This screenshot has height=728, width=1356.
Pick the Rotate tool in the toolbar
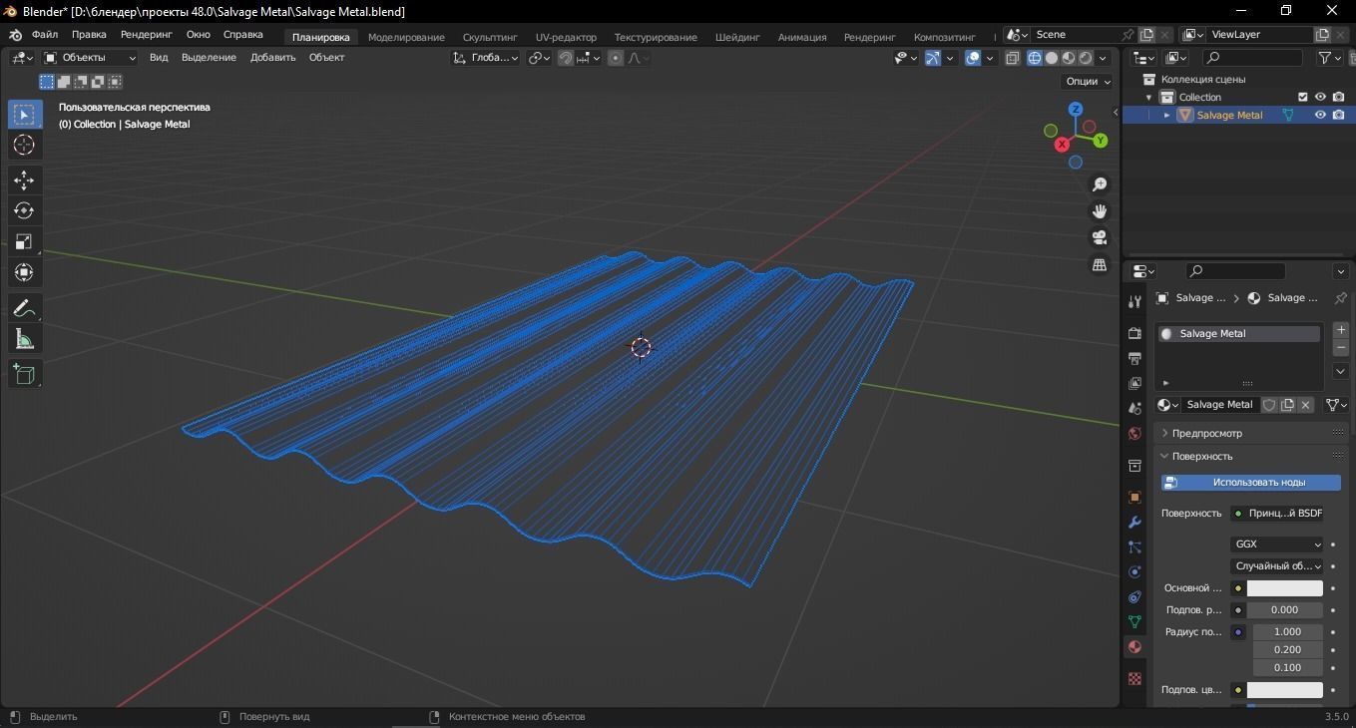coord(24,210)
